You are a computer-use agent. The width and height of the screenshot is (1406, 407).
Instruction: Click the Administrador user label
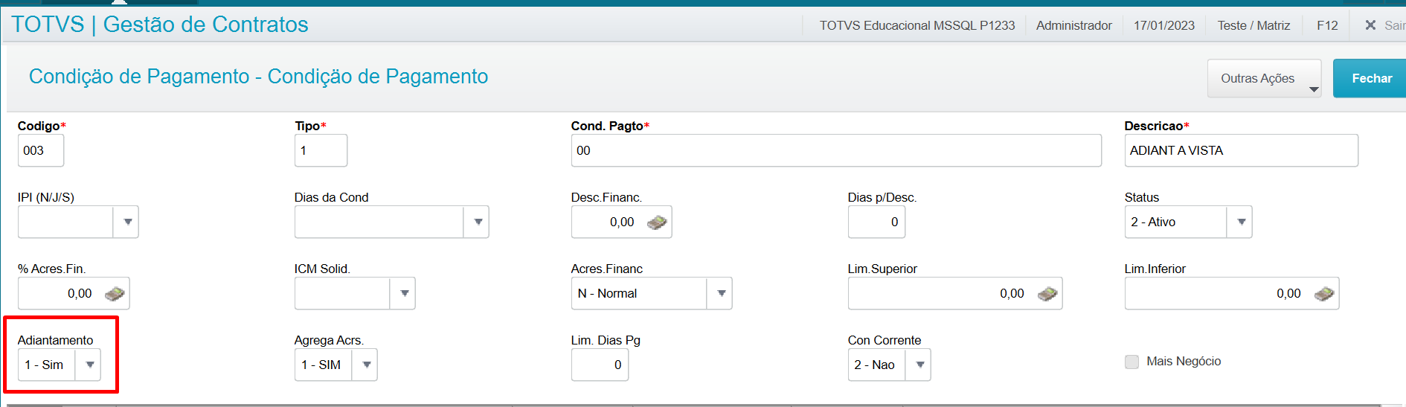pyautogui.click(x=1073, y=25)
